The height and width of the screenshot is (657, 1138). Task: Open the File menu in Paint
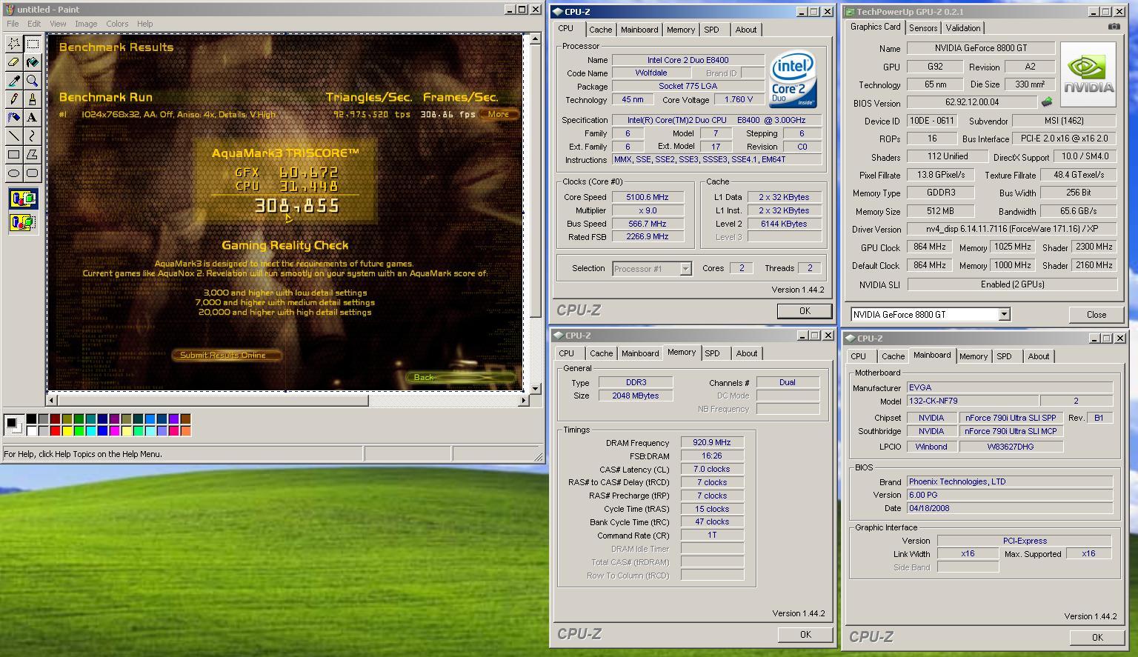13,24
